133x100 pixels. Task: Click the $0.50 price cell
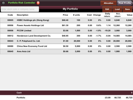coord(66,46)
